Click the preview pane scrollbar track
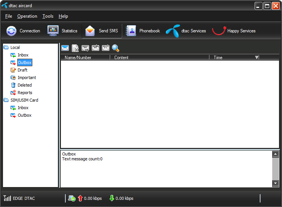Screen dimensions: 282x207 (x=276, y=169)
